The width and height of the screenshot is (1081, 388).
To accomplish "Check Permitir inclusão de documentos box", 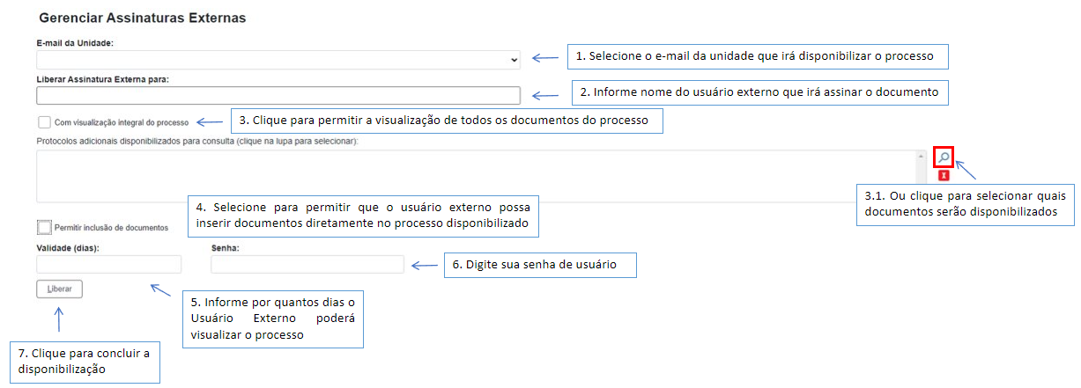I will click(44, 226).
